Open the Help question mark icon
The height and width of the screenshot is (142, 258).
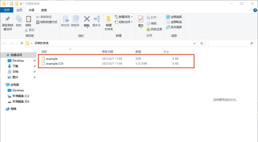point(255,10)
